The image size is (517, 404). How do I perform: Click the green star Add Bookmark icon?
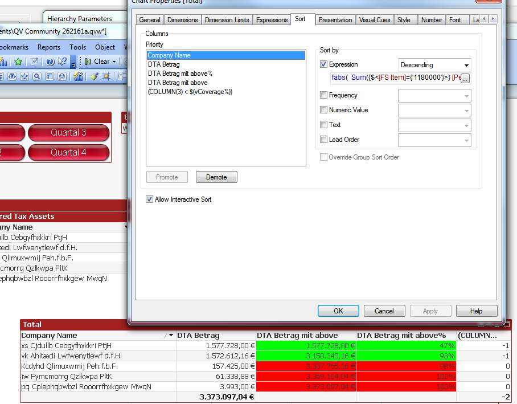(18, 62)
